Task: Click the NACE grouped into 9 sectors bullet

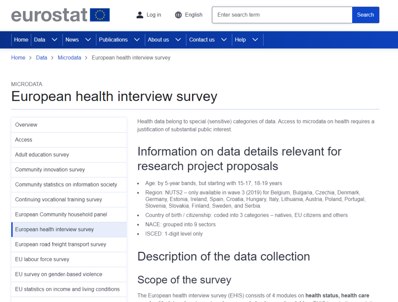Action: tap(180, 225)
